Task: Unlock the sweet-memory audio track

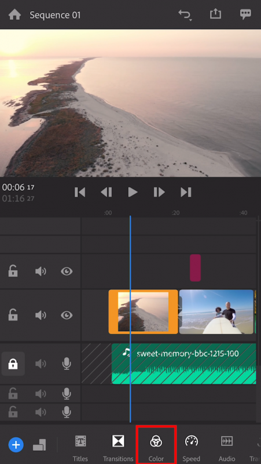Action: (13, 364)
